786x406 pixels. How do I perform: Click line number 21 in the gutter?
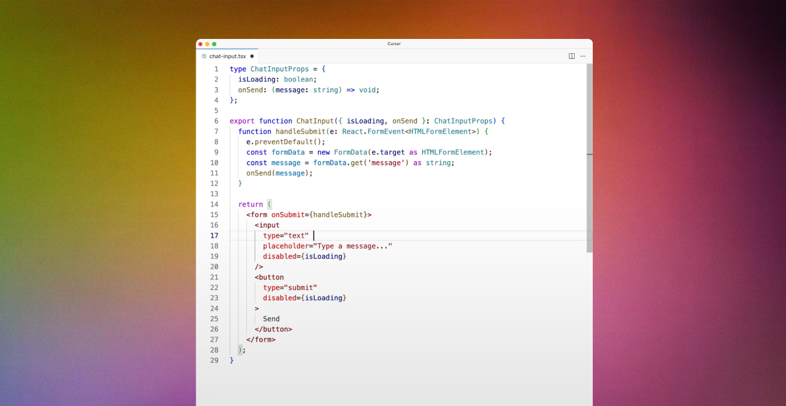coord(214,277)
